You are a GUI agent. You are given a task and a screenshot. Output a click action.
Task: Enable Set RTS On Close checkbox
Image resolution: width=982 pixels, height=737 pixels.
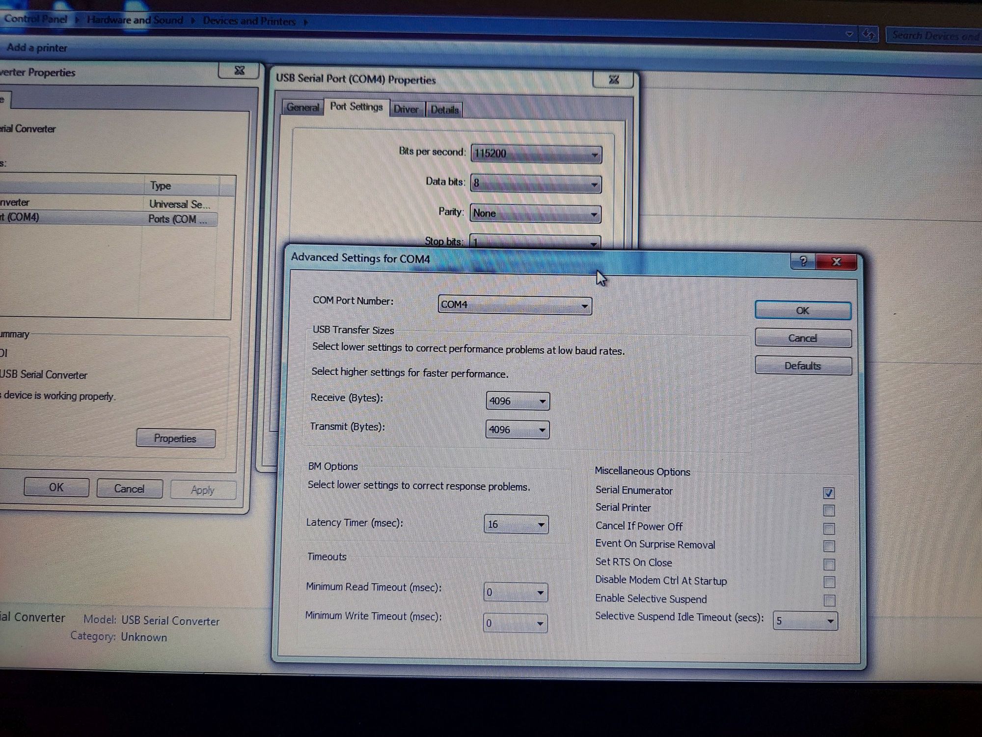pyautogui.click(x=829, y=565)
